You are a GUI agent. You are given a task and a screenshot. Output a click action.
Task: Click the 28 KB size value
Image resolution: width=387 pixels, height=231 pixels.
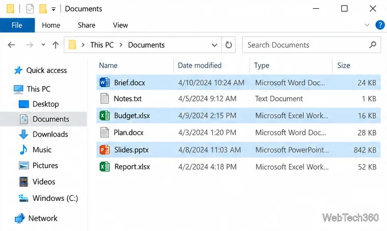click(367, 133)
